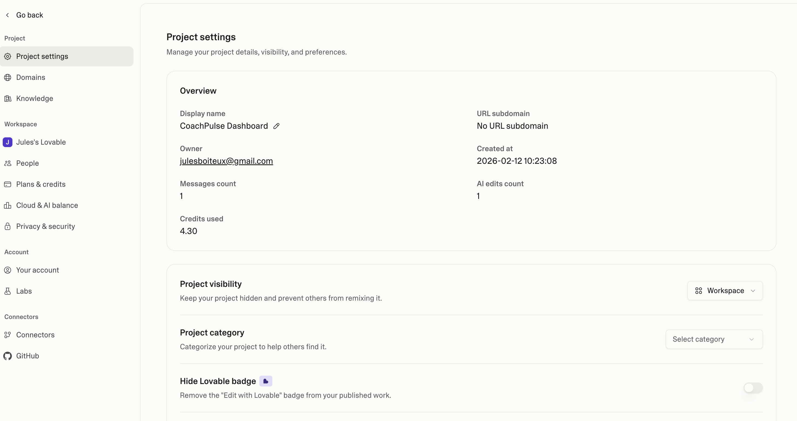This screenshot has height=421, width=797.
Task: Open Project settings in the sidebar
Action: 66,56
